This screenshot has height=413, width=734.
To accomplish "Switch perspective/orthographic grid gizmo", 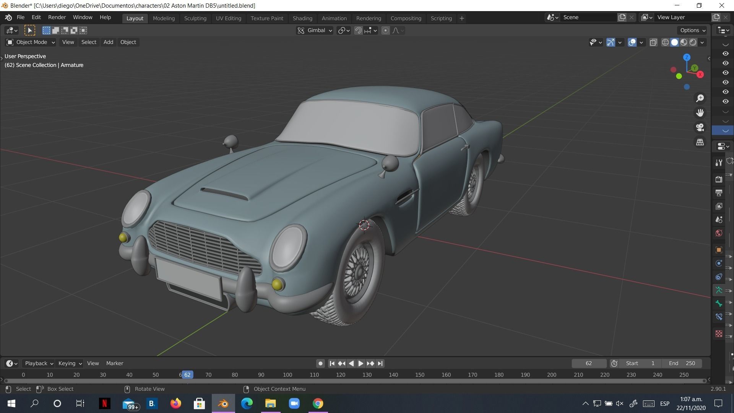I will (700, 142).
